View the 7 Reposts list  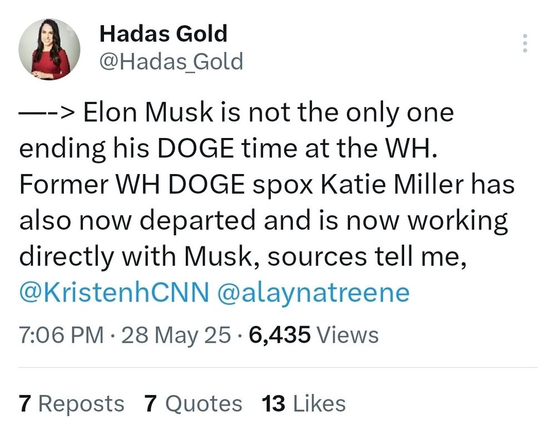click(x=72, y=404)
